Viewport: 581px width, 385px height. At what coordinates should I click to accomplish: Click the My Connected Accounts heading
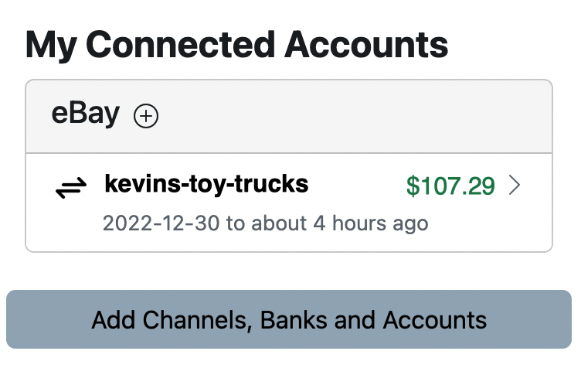236,46
